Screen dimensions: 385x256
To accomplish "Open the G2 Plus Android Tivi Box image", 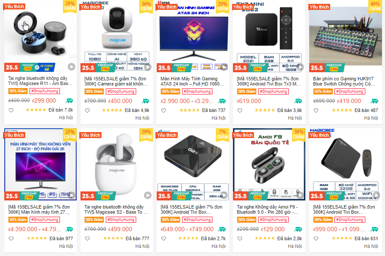I will tap(193, 164).
